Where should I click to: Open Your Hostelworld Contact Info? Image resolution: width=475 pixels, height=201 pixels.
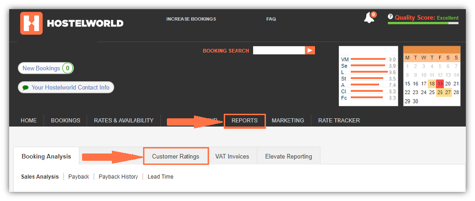click(66, 87)
